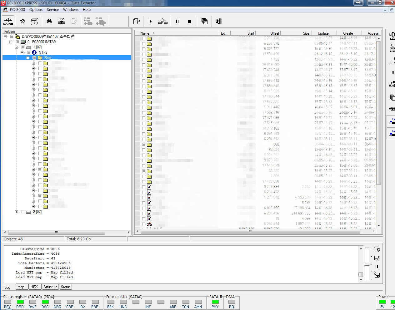
Task: Check the file row with offset 17 591 400
Action: (144, 54)
